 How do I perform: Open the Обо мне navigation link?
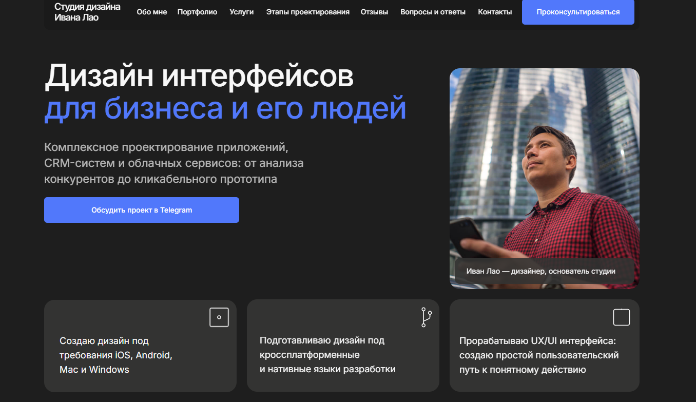tap(151, 11)
